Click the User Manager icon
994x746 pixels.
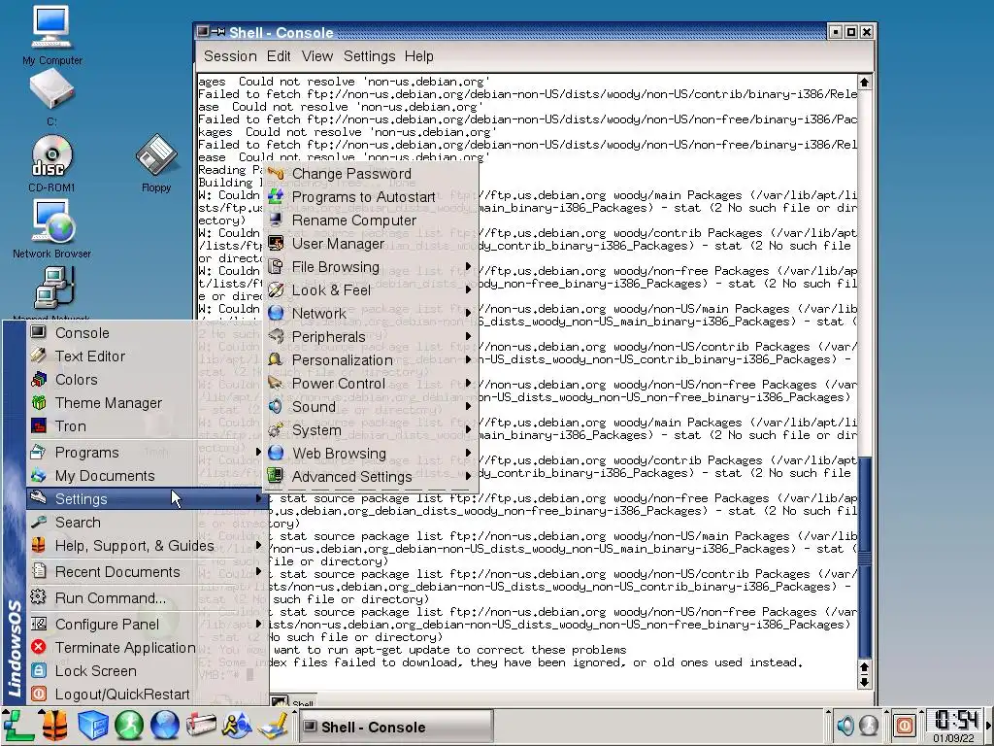pos(275,243)
